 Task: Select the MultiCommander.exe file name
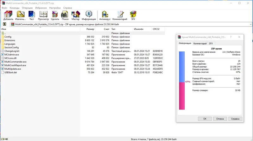pyautogui.click(x=15, y=62)
